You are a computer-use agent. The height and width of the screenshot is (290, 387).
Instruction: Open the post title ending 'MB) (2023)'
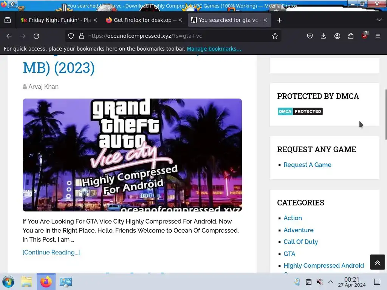point(59,68)
